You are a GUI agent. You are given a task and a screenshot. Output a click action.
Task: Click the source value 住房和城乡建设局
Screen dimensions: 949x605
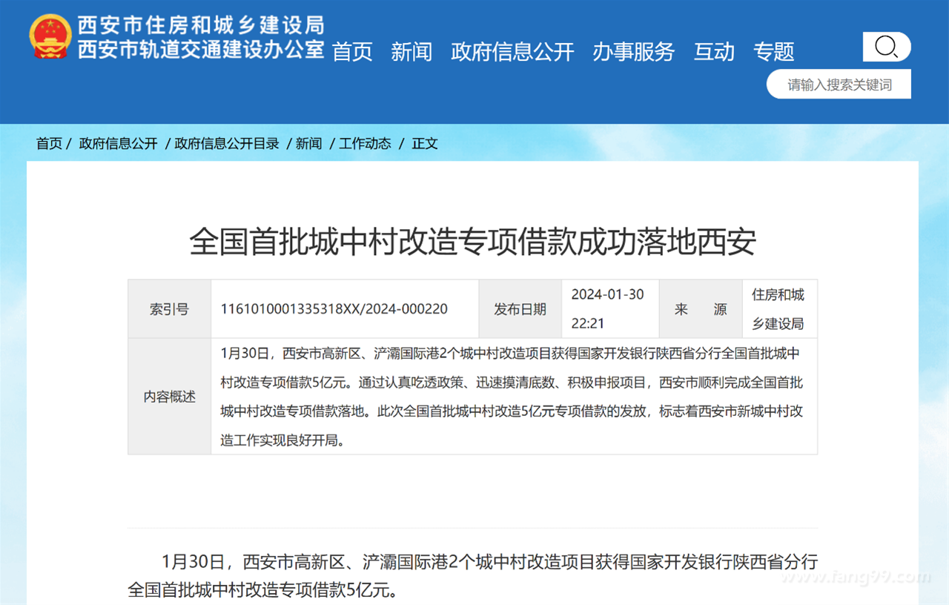click(x=778, y=309)
